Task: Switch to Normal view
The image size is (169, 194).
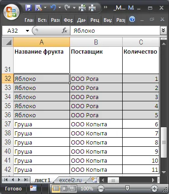Action: point(56,189)
